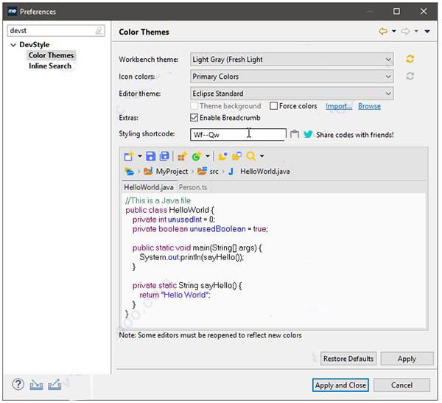The height and width of the screenshot is (403, 442).
Task: Click the icon colors refresh icon
Action: (410, 76)
